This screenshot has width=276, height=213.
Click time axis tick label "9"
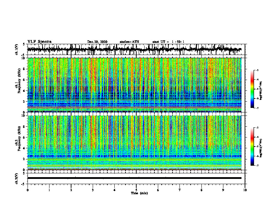point(223,190)
